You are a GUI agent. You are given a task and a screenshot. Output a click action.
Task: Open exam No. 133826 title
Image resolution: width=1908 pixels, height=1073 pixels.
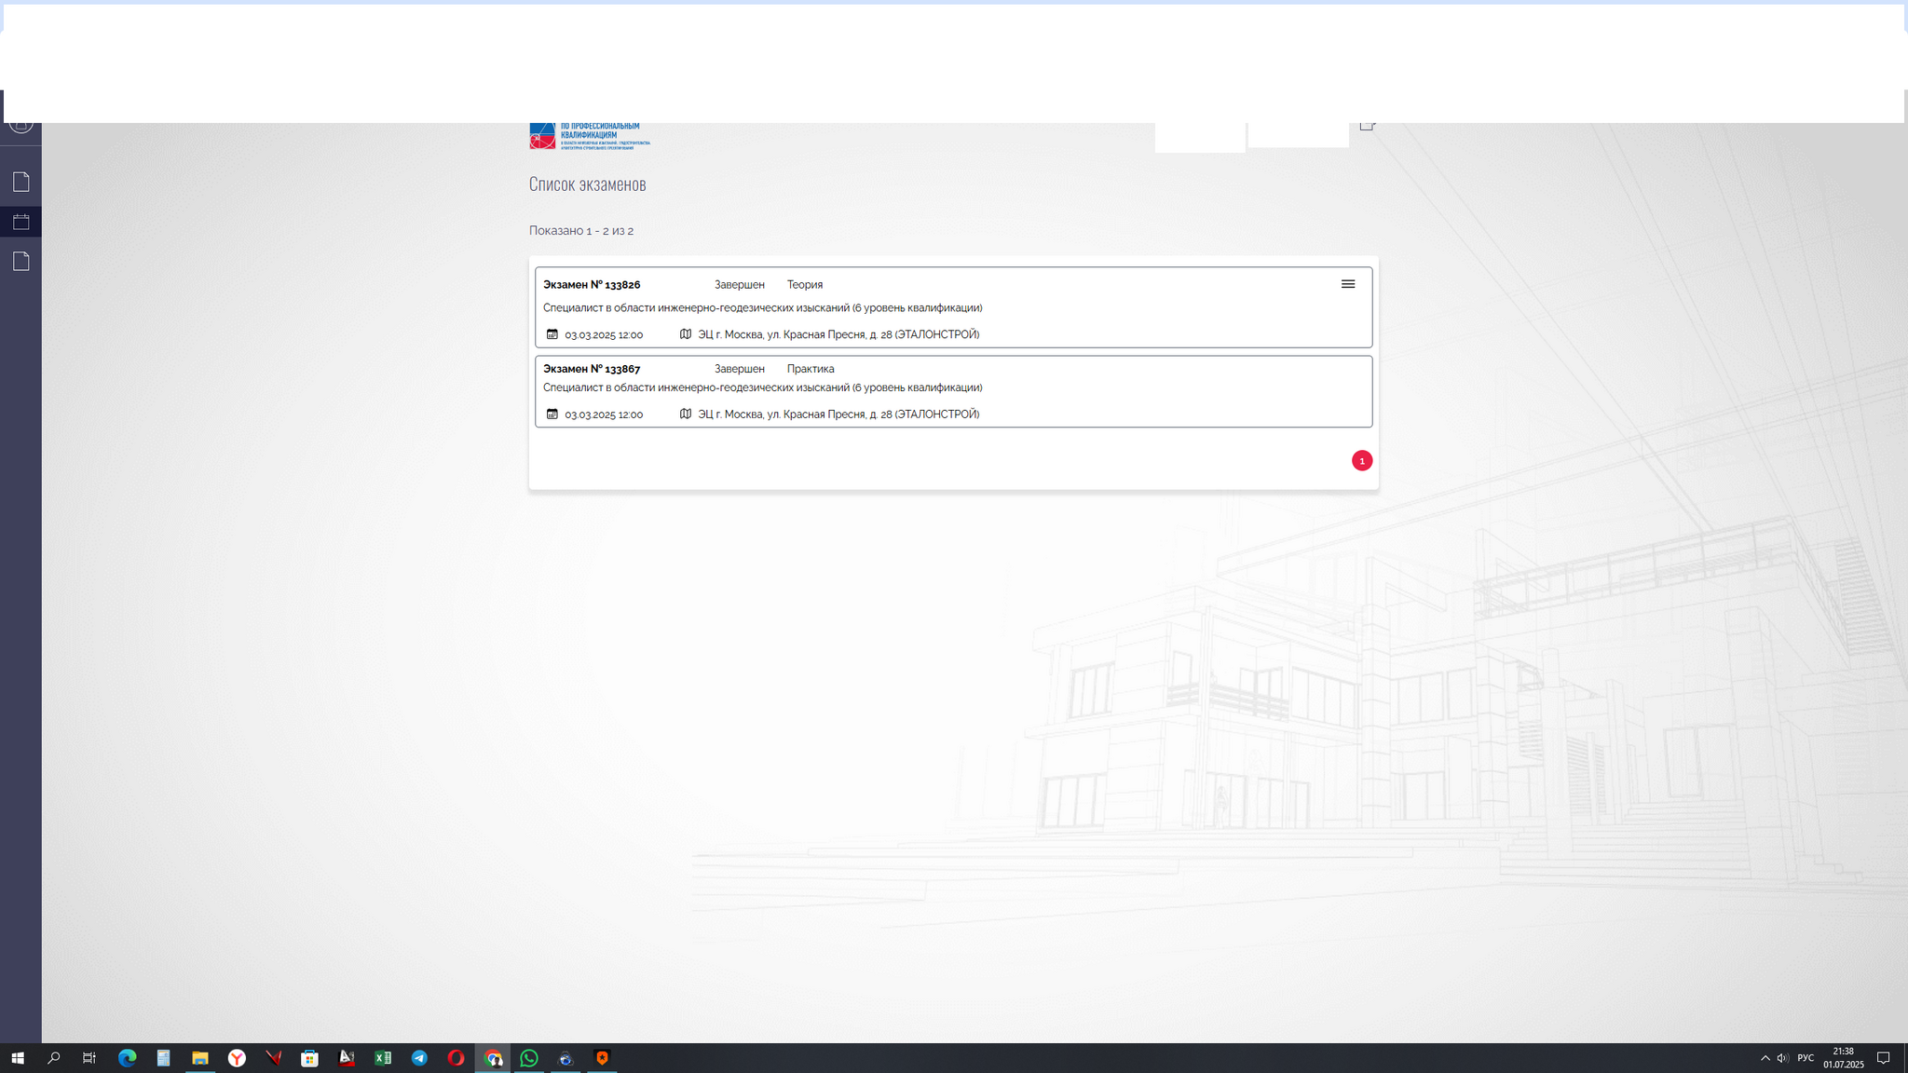point(592,285)
